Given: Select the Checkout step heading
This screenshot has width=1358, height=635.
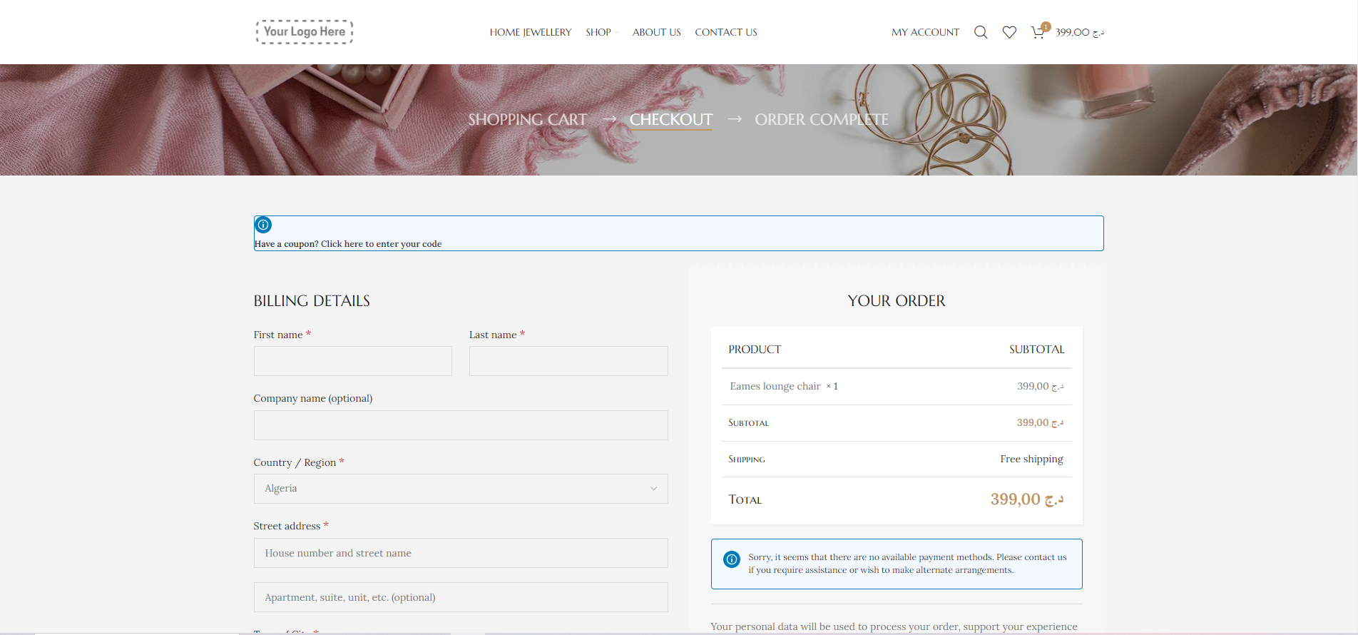Looking at the screenshot, I should 670,120.
